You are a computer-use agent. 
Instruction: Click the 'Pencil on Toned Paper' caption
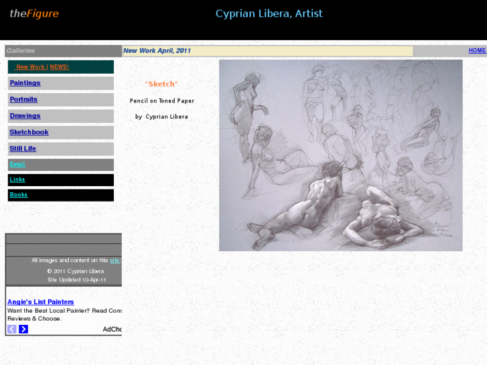pyautogui.click(x=162, y=100)
